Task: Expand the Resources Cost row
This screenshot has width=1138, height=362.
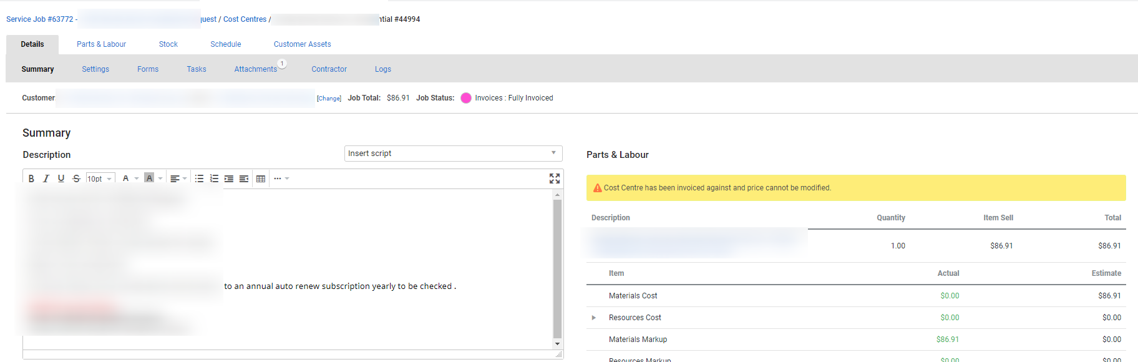Action: pyautogui.click(x=594, y=318)
